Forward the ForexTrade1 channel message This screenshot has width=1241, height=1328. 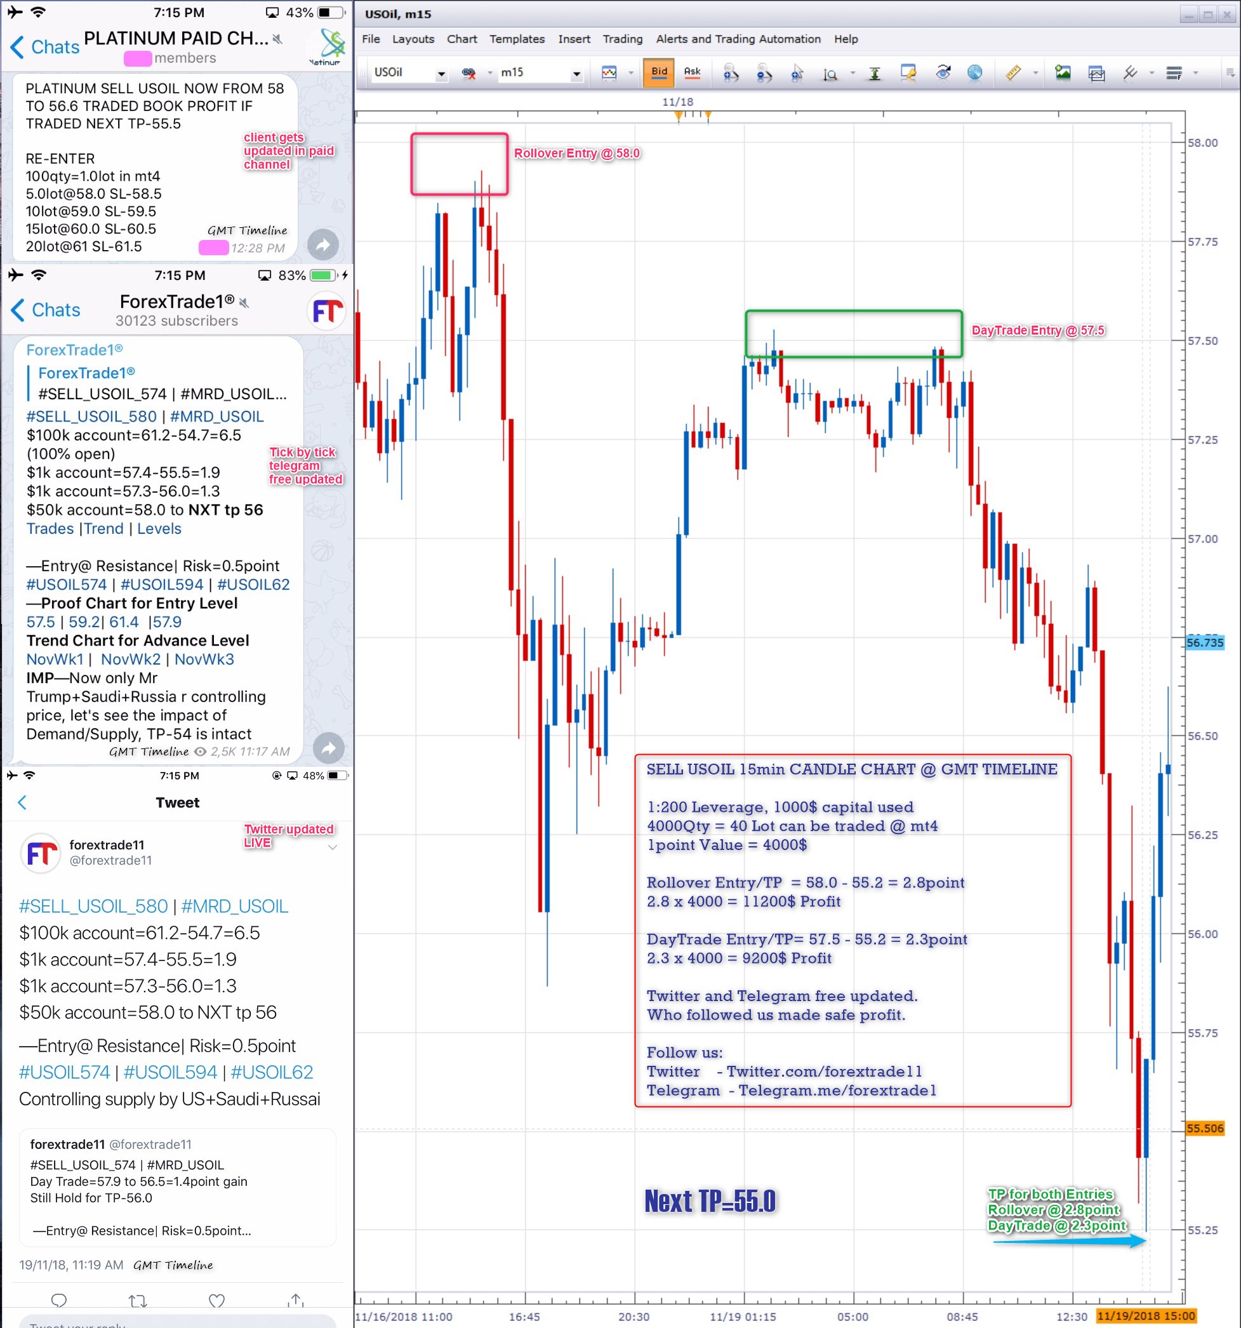coord(328,748)
